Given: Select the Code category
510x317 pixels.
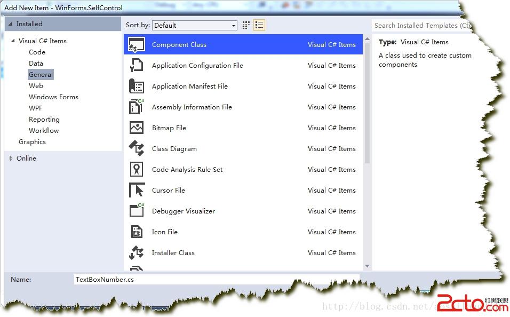Looking at the screenshot, I should click(x=37, y=52).
